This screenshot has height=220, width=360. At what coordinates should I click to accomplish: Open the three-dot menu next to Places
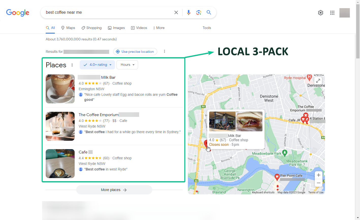[72, 65]
